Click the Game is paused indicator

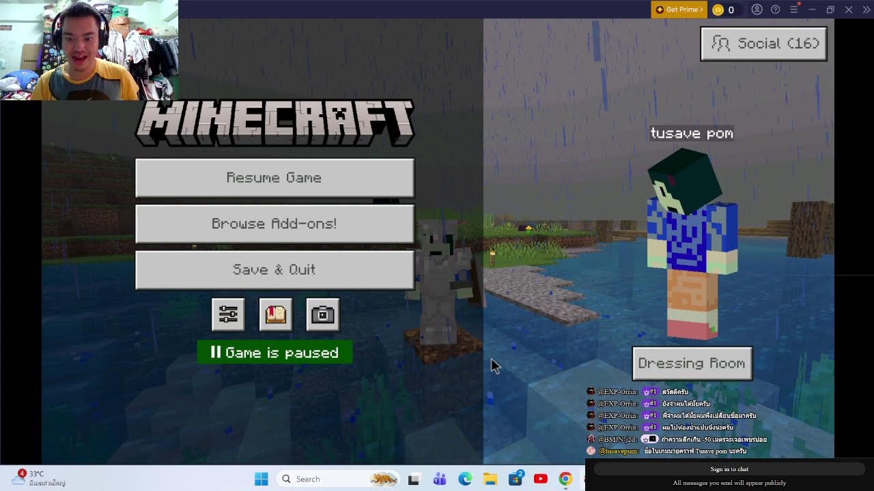(274, 352)
